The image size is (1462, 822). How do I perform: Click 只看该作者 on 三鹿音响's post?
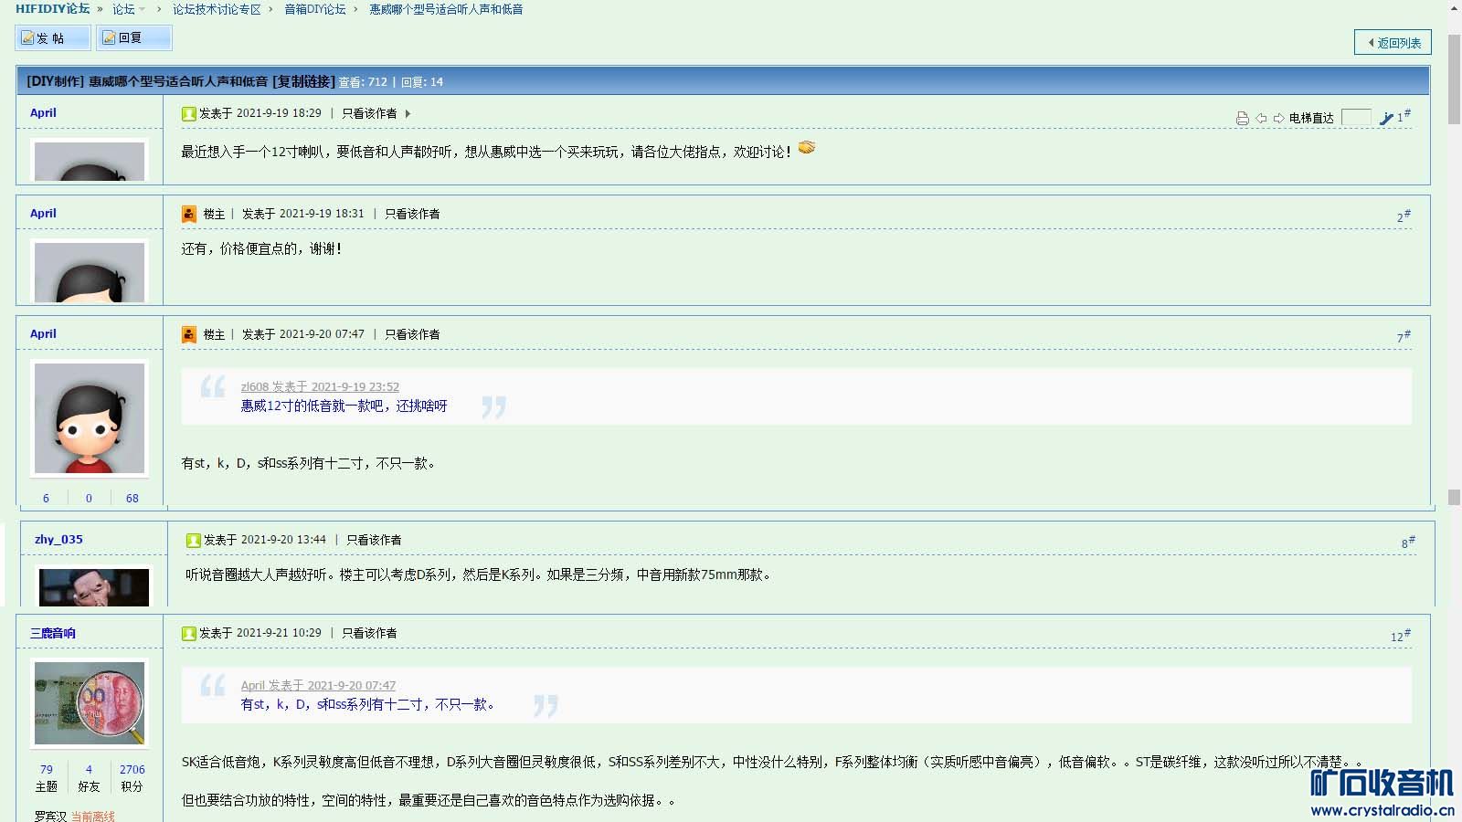pyautogui.click(x=369, y=633)
